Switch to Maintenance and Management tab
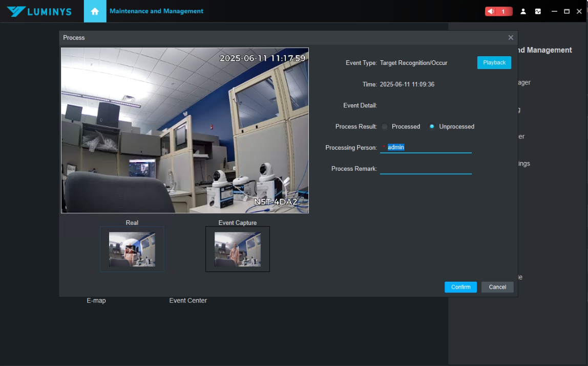 [156, 11]
